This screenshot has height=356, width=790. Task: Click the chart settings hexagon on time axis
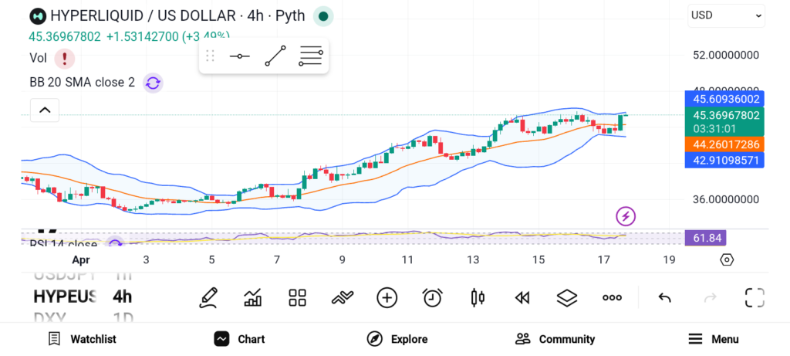[726, 259]
